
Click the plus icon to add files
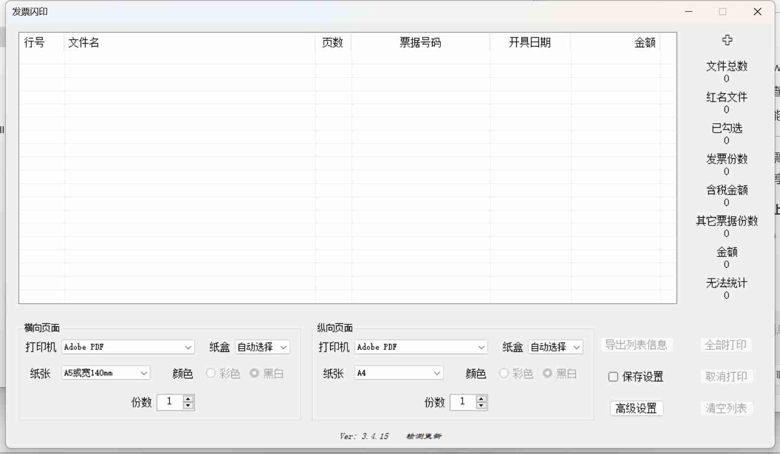point(727,40)
